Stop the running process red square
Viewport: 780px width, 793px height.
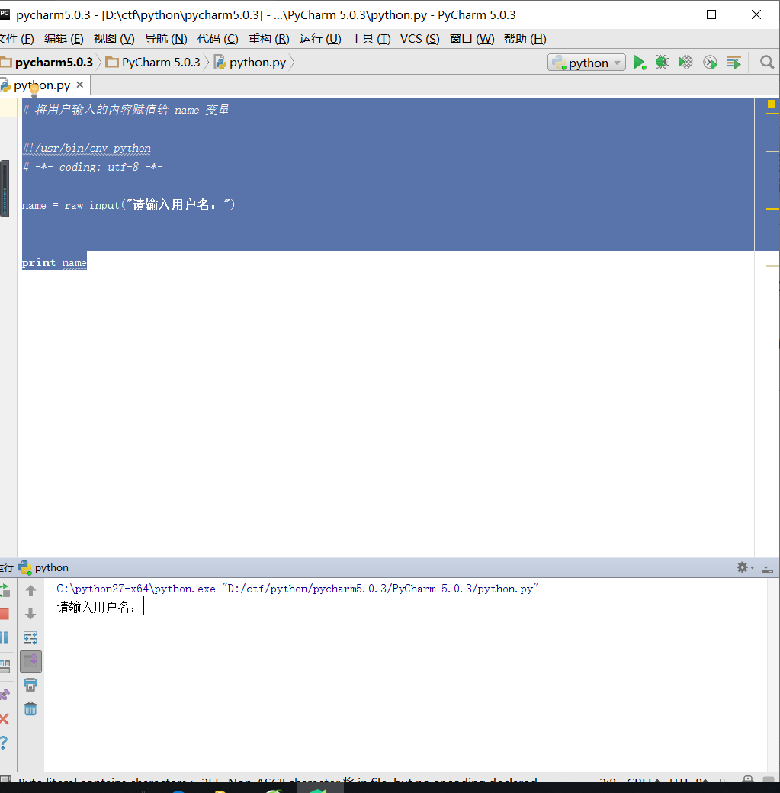tap(4, 614)
